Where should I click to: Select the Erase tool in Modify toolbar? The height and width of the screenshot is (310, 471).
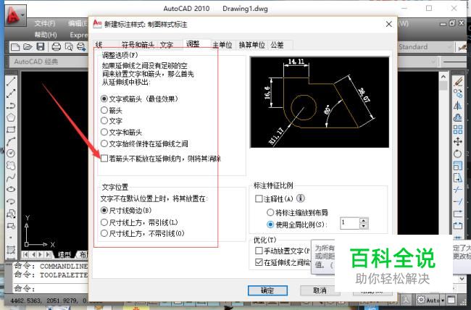[458, 81]
